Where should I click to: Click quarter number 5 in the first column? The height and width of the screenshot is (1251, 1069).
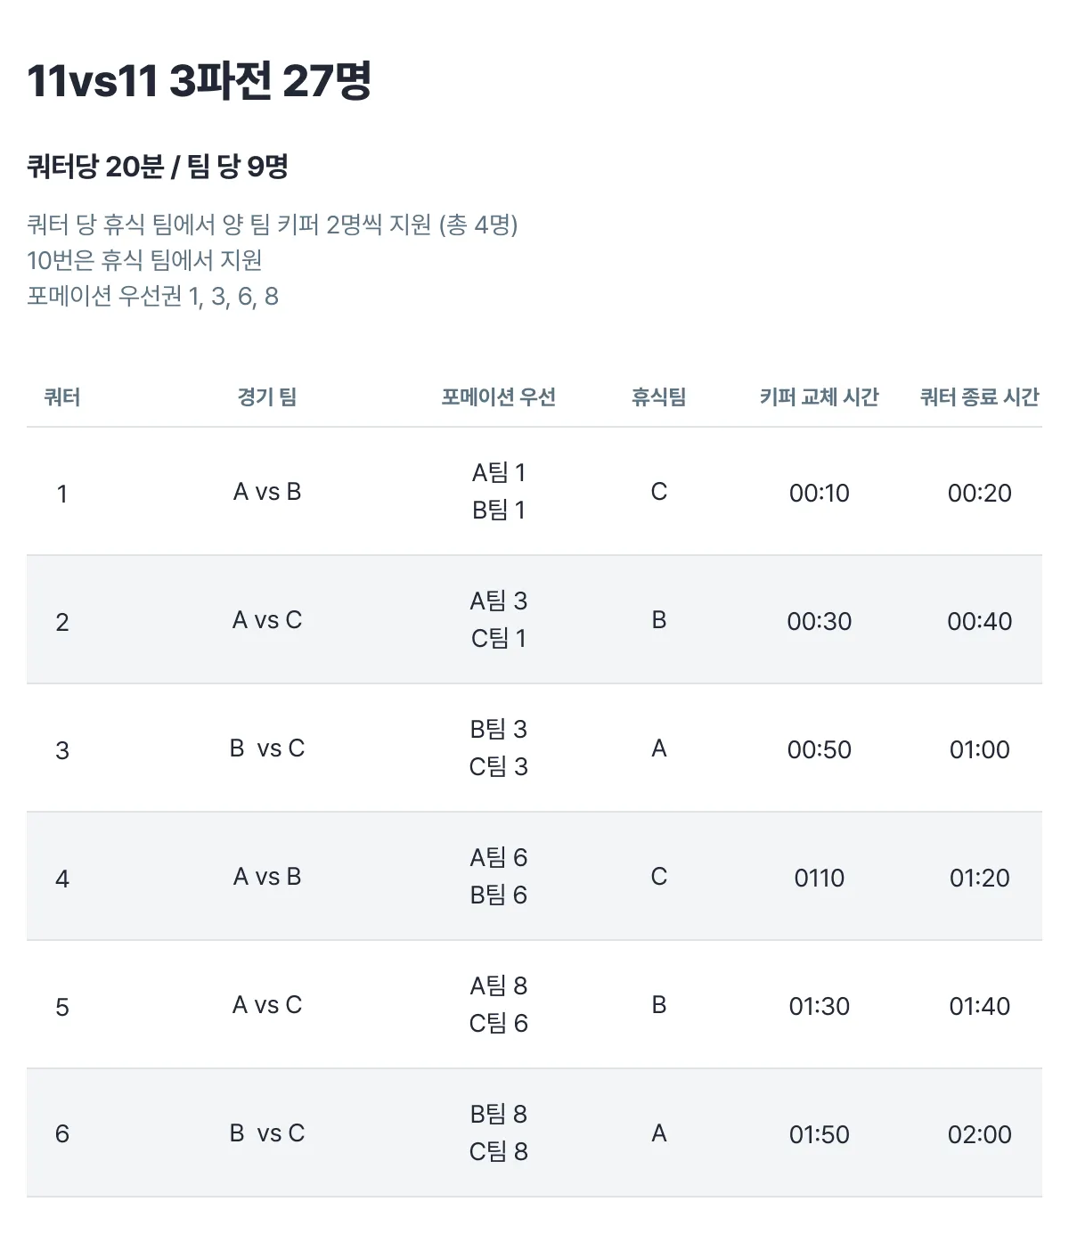coord(62,1007)
